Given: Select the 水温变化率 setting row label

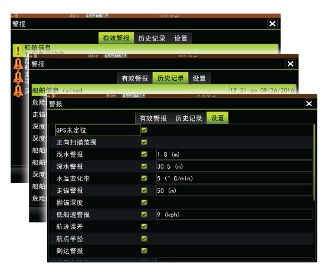Looking at the screenshot, I should pyautogui.click(x=73, y=178).
